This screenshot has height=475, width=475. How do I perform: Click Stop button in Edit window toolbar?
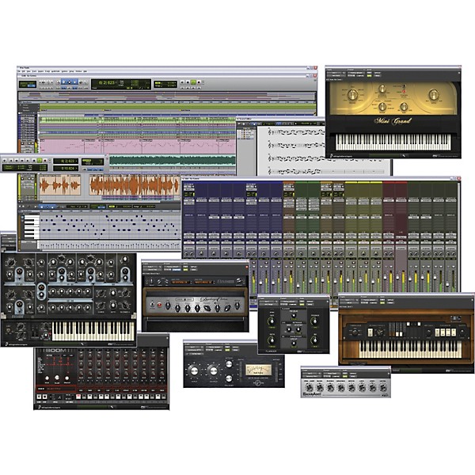click(x=188, y=82)
